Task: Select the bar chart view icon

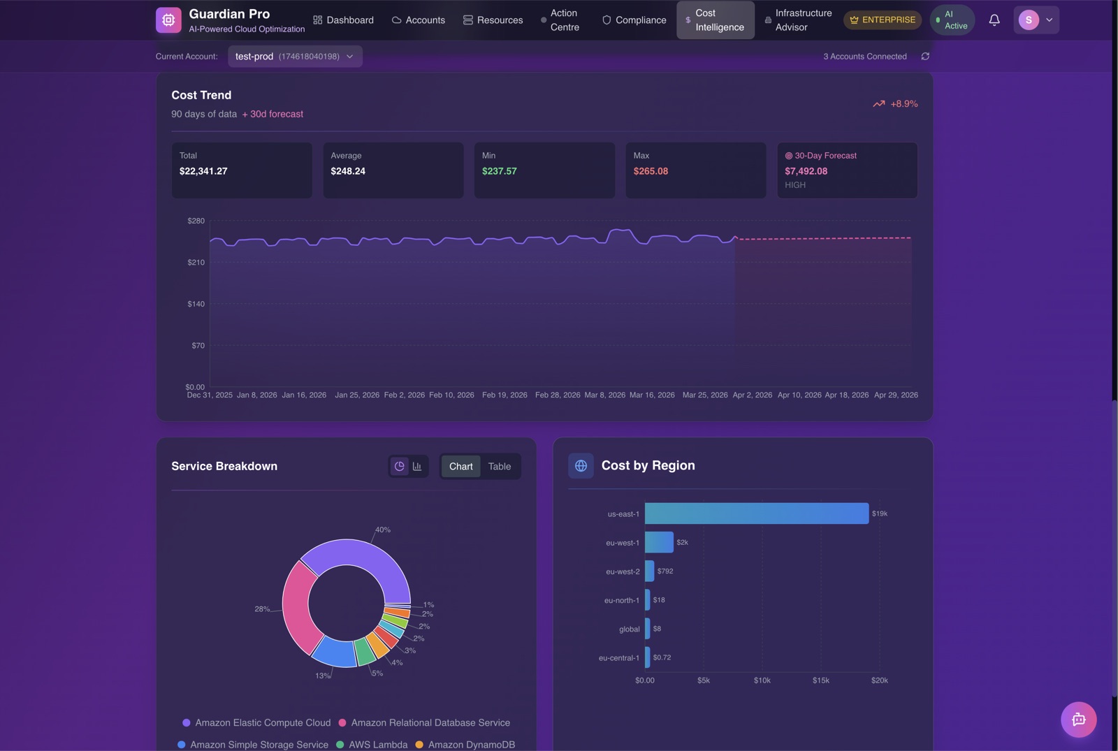Action: [x=417, y=466]
